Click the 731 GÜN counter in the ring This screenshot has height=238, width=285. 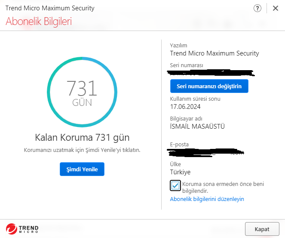(x=82, y=92)
